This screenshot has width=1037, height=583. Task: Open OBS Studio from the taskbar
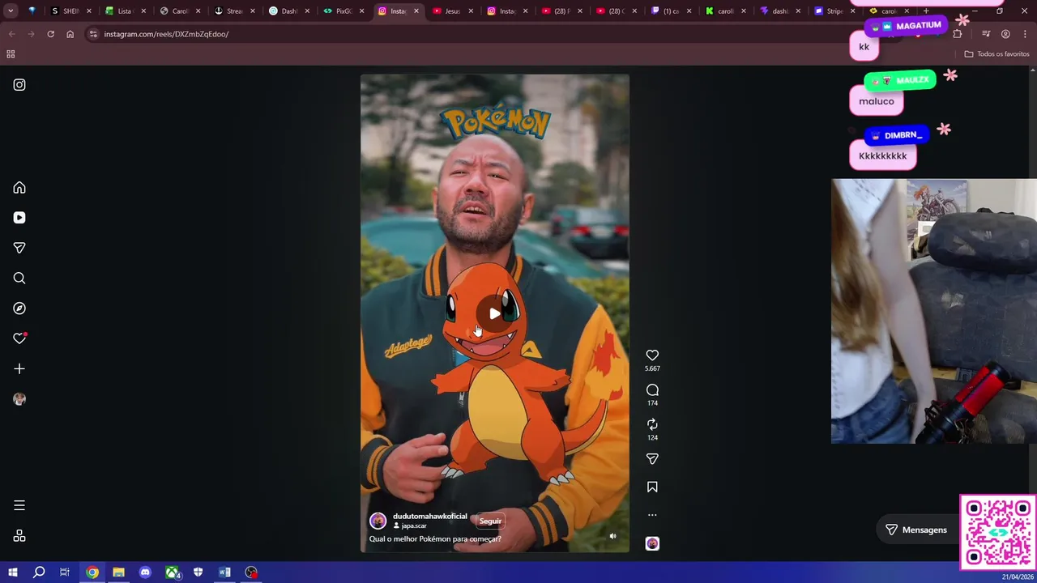pyautogui.click(x=251, y=572)
